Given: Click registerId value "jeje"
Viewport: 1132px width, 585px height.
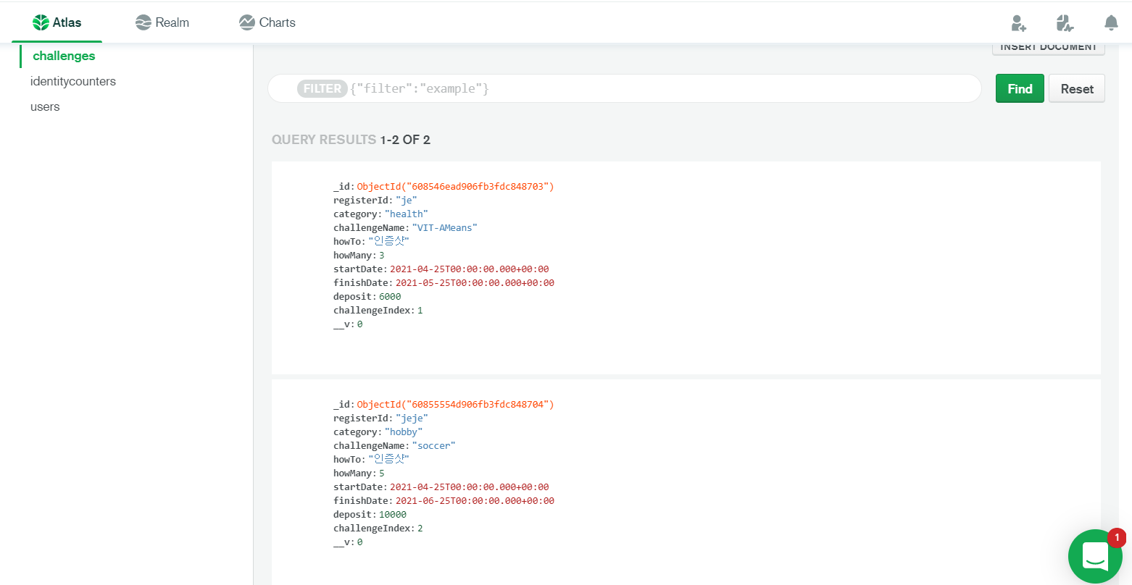Looking at the screenshot, I should tap(412, 418).
